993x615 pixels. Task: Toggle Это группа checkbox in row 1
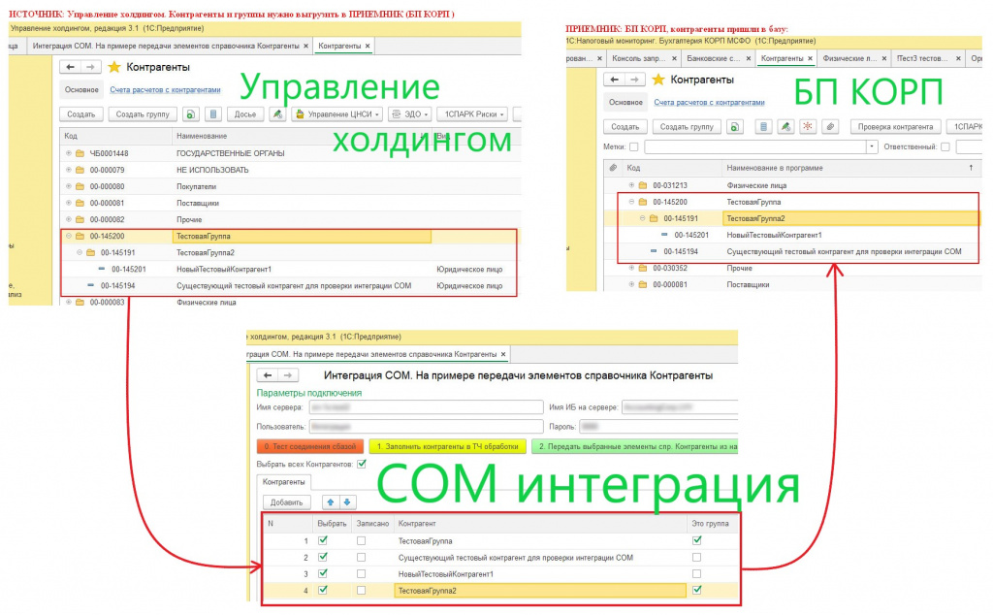(697, 541)
